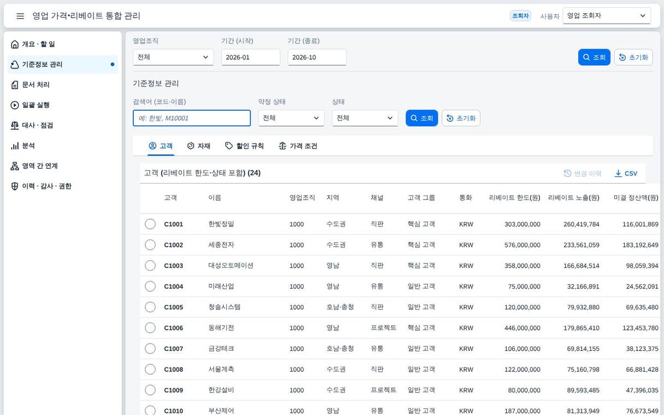Image resolution: width=664 pixels, height=415 pixels.
Task: Click the cube icon on 자재 tab
Action: tap(190, 146)
